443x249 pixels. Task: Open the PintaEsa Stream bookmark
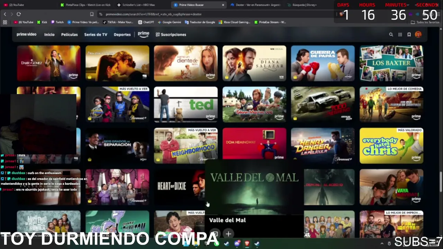coord(270,22)
